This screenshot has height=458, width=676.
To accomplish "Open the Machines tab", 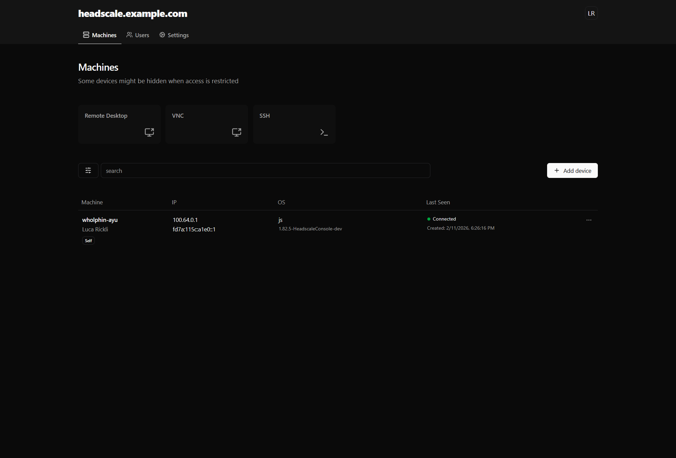I will (100, 35).
